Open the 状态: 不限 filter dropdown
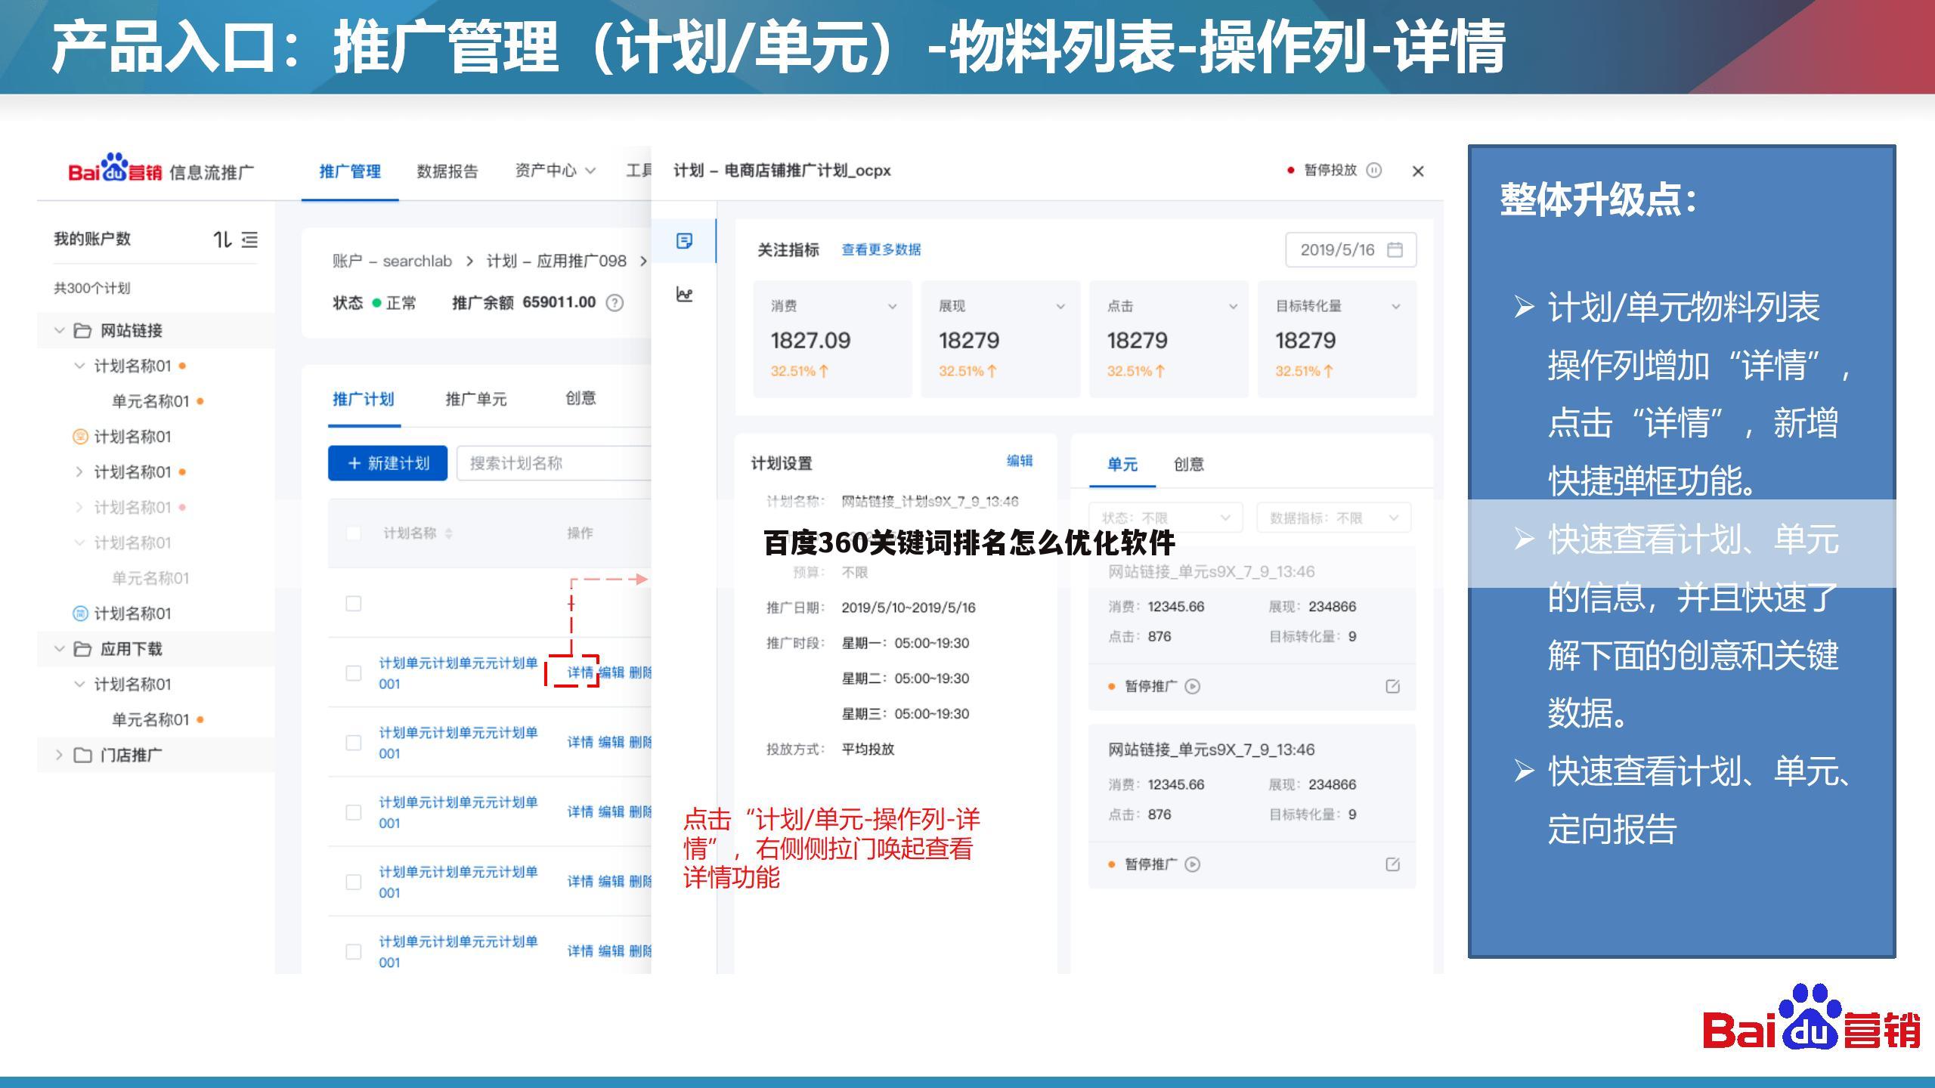The height and width of the screenshot is (1088, 1935). 1166,518
